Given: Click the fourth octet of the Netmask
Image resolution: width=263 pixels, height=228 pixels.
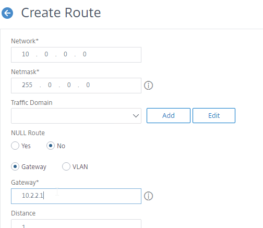Looking at the screenshot, I should [x=88, y=85].
